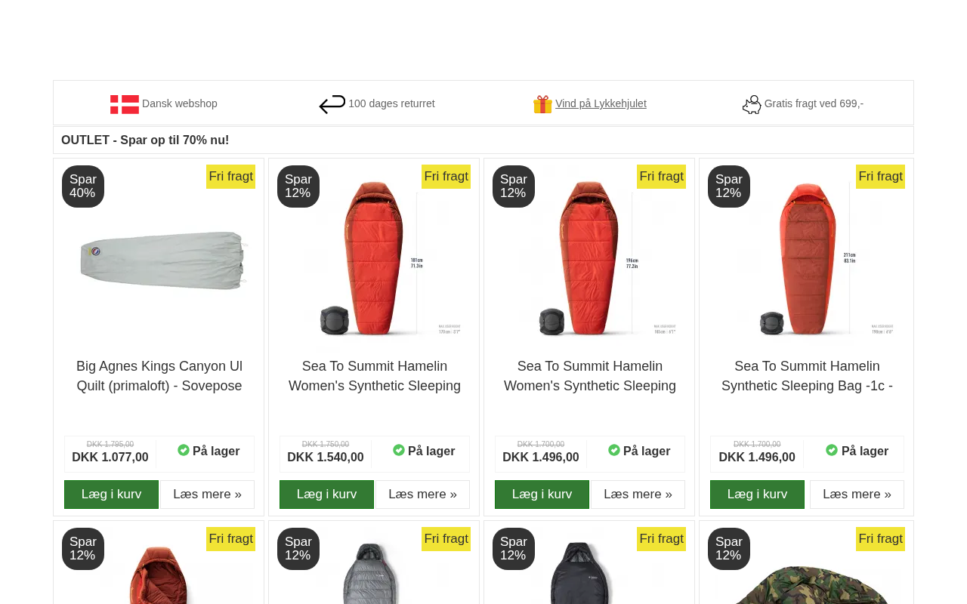Click Spar 40% discount badge
The width and height of the screenshot is (967, 604).
(x=83, y=186)
